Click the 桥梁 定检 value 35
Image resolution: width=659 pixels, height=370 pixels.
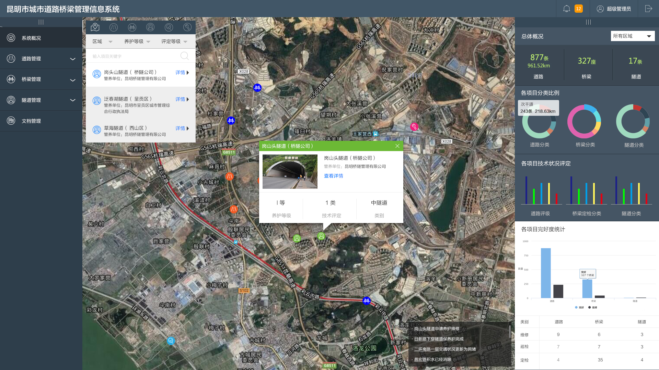click(x=600, y=360)
